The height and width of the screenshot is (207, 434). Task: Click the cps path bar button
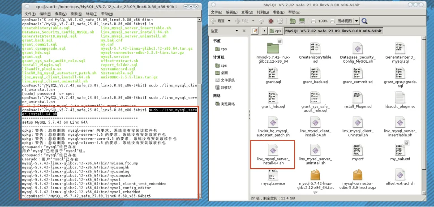click(x=275, y=31)
